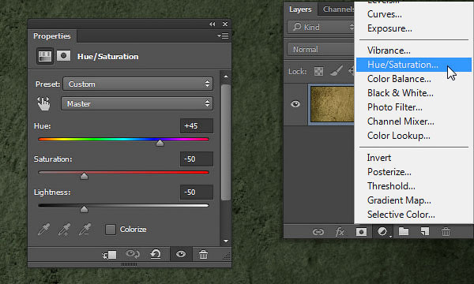The height and width of the screenshot is (284, 474).
Task: Switch to the Layers tab
Action: [x=300, y=9]
